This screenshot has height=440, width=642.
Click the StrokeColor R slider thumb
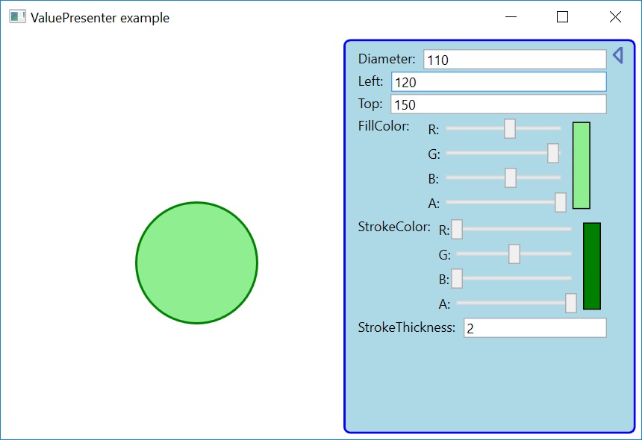(457, 230)
